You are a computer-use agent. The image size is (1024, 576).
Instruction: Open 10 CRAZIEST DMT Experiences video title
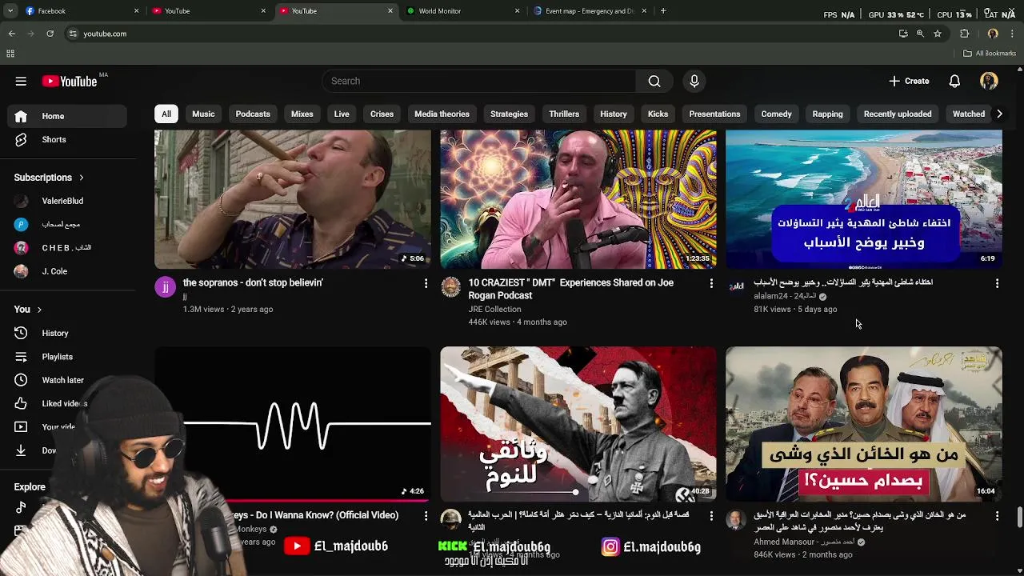570,289
